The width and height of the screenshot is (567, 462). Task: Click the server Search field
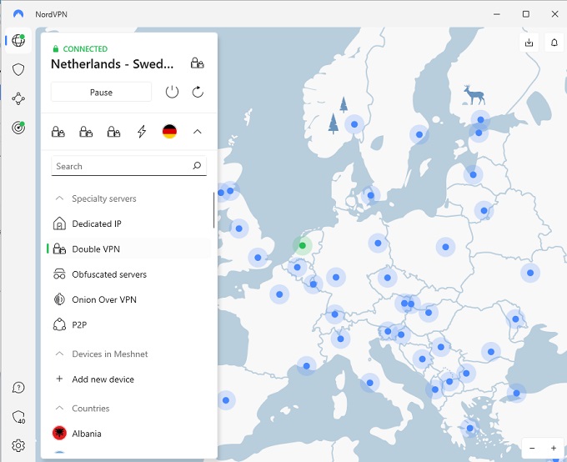121,166
